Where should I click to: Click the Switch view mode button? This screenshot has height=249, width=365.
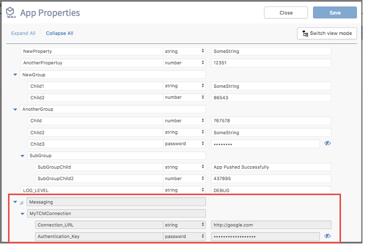[327, 33]
